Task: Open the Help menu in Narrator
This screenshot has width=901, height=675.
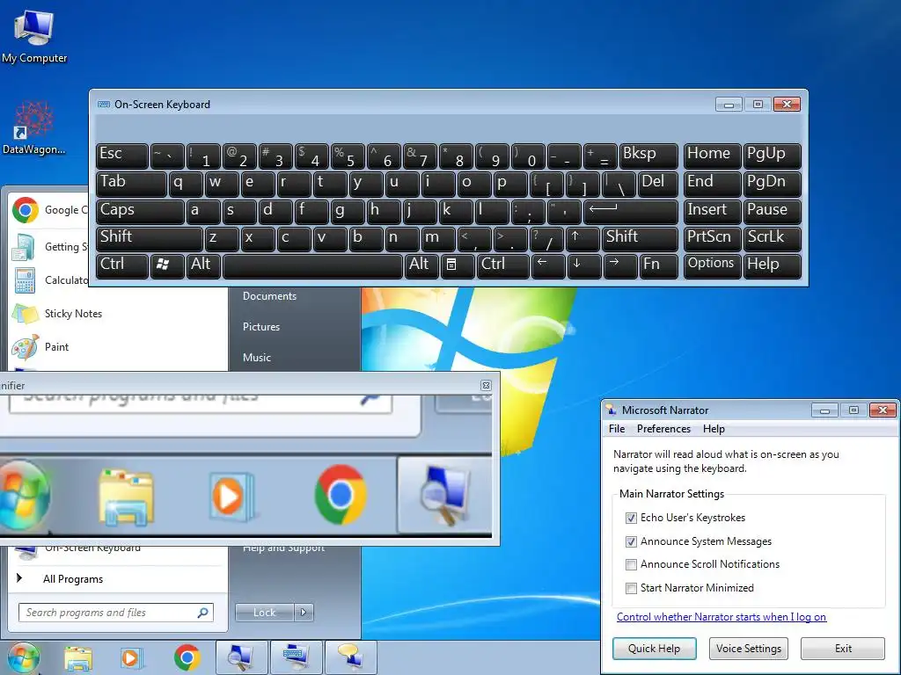Action: click(714, 429)
